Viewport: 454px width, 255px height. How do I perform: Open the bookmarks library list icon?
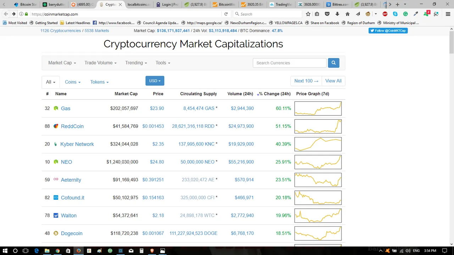[317, 14]
